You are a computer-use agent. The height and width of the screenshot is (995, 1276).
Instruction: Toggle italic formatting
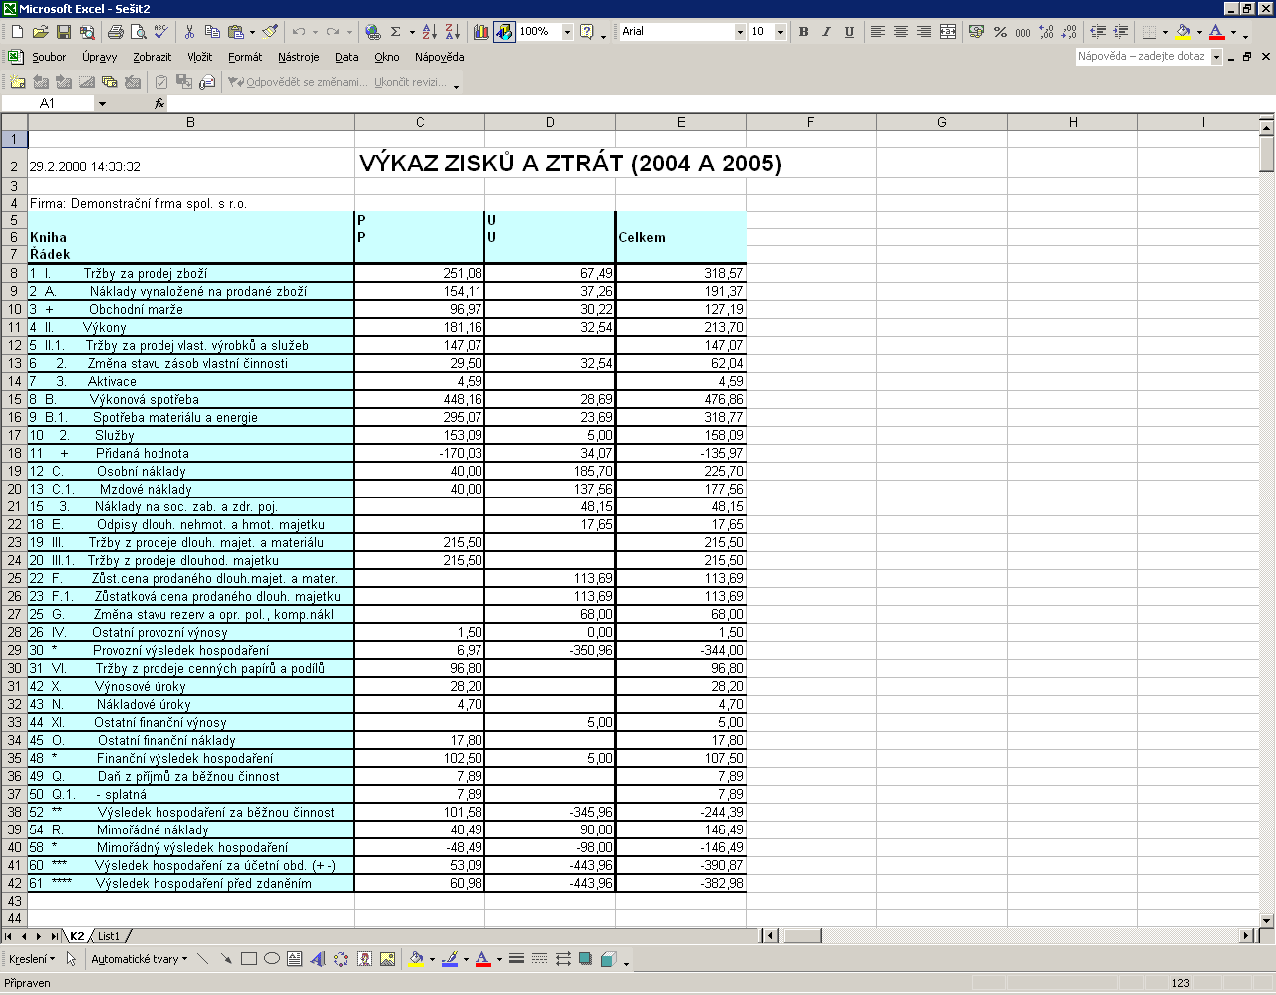[826, 32]
